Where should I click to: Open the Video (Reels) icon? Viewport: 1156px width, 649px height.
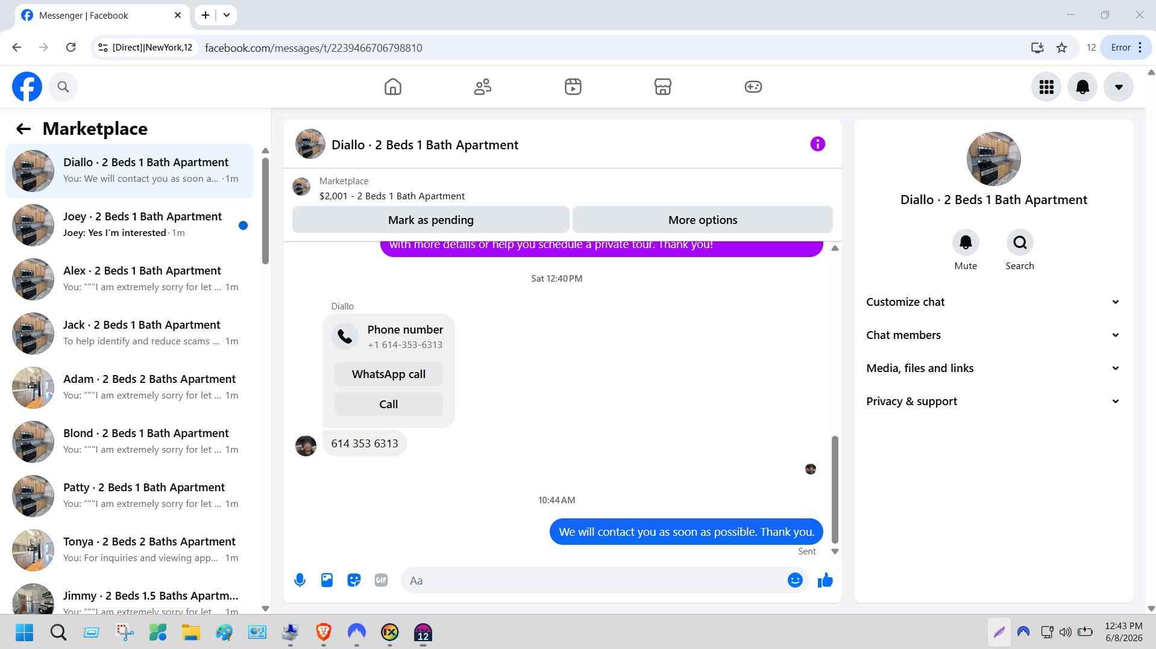573,87
